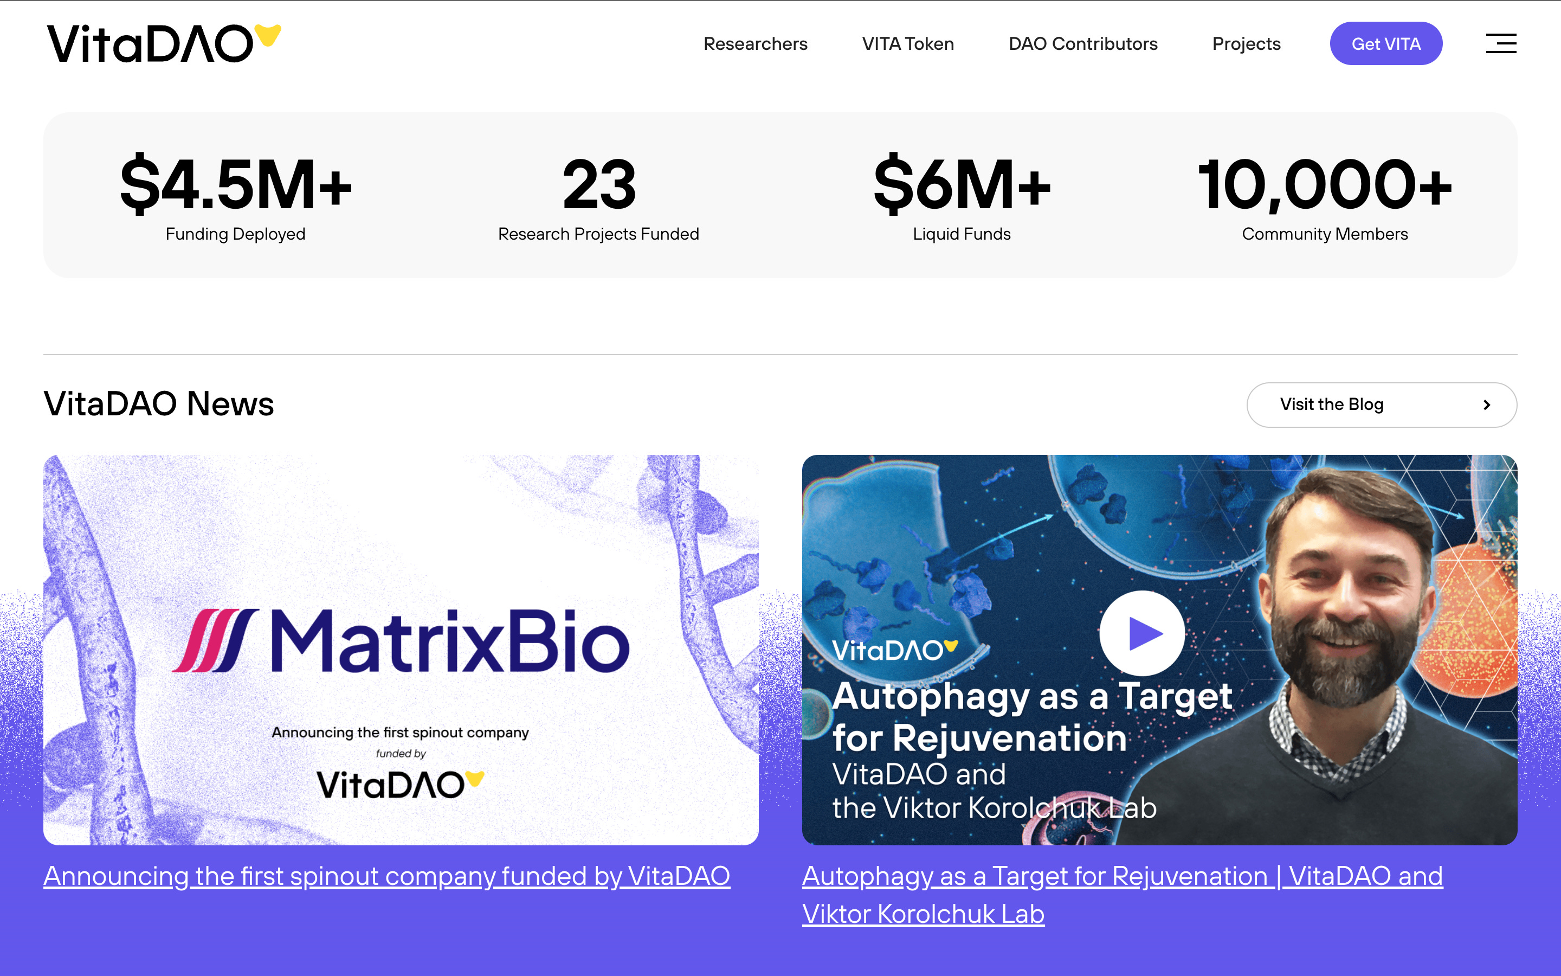Play the Autophagy video
Viewport: 1561px width, 976px height.
tap(1141, 633)
